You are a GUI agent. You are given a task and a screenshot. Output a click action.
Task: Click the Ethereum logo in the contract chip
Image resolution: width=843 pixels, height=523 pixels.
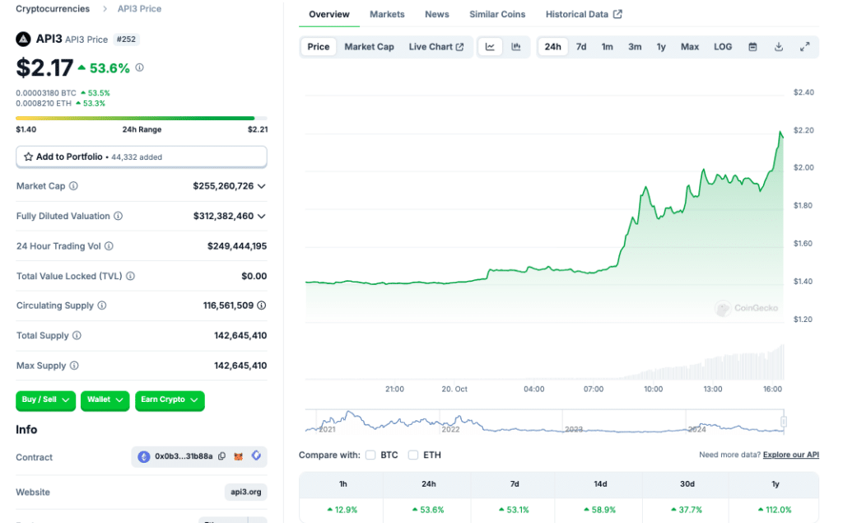pyautogui.click(x=143, y=456)
